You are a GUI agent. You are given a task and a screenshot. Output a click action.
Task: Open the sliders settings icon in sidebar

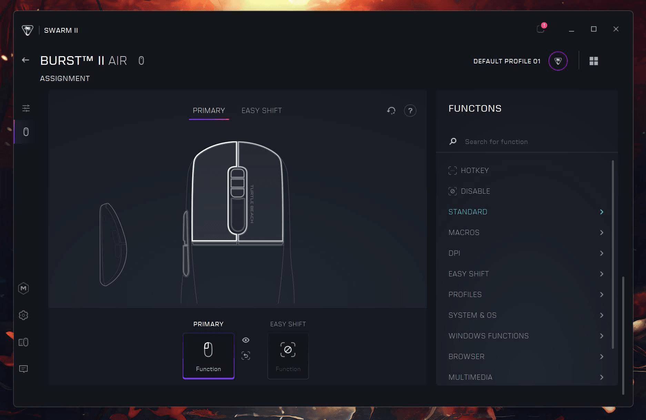tap(26, 108)
